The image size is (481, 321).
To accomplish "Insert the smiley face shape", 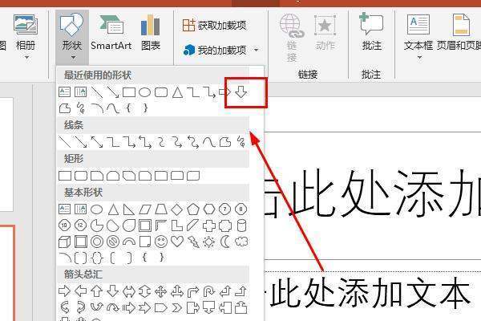I will point(161,242).
